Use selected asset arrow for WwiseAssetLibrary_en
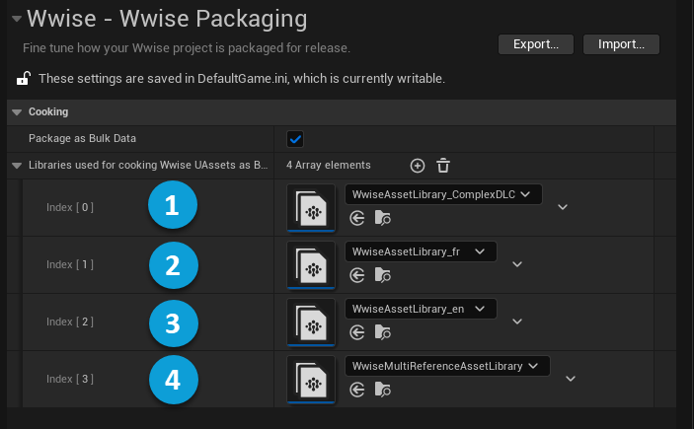694x429 pixels. pyautogui.click(x=357, y=332)
